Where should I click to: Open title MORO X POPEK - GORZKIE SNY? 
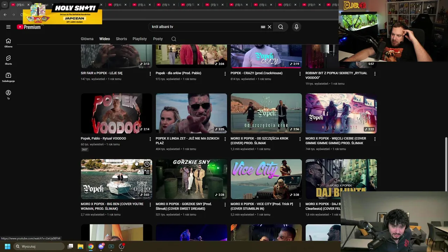click(x=184, y=206)
